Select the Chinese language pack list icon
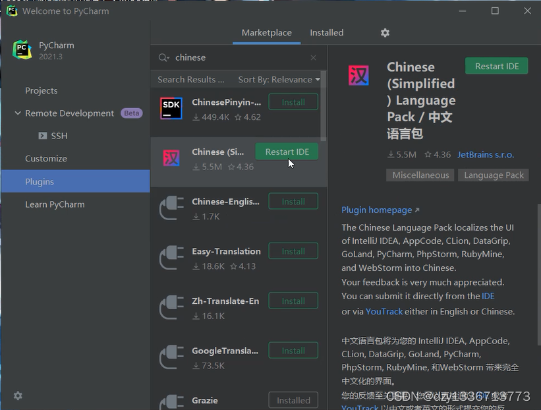 tap(171, 158)
